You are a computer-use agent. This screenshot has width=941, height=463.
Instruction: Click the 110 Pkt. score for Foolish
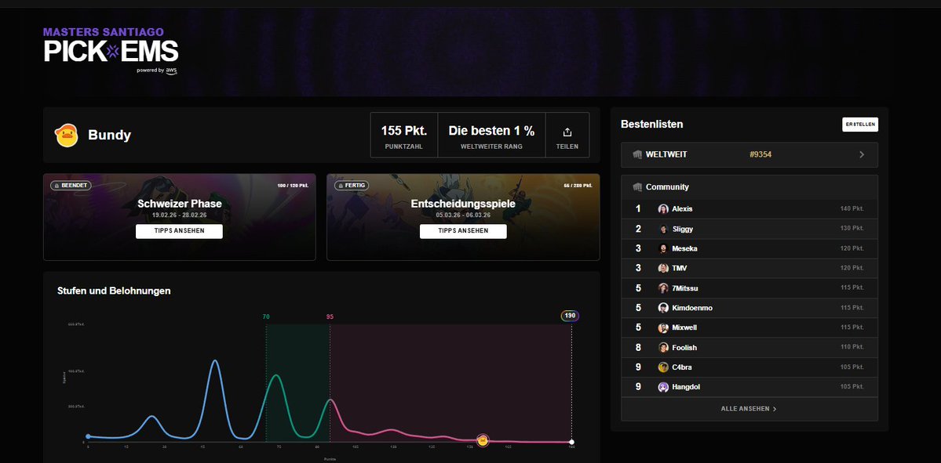point(852,347)
